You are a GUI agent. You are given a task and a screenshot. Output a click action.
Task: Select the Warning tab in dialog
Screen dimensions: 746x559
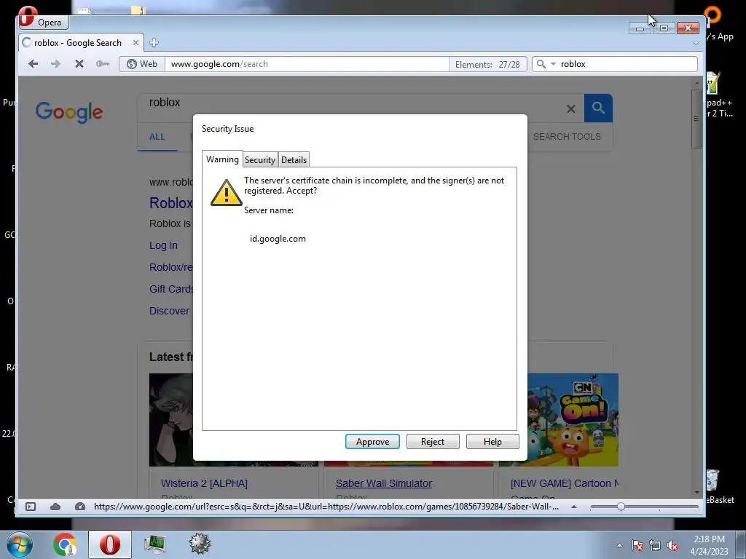point(222,159)
